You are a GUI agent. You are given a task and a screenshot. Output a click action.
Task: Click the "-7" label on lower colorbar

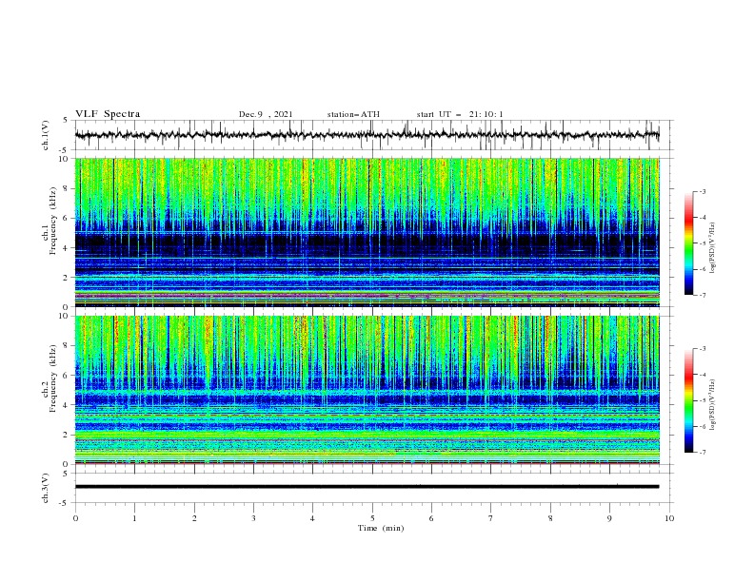pos(703,452)
